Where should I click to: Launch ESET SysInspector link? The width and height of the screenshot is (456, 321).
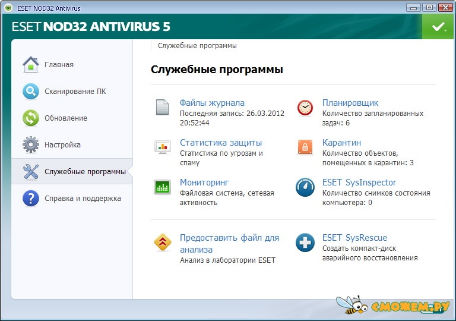359,182
